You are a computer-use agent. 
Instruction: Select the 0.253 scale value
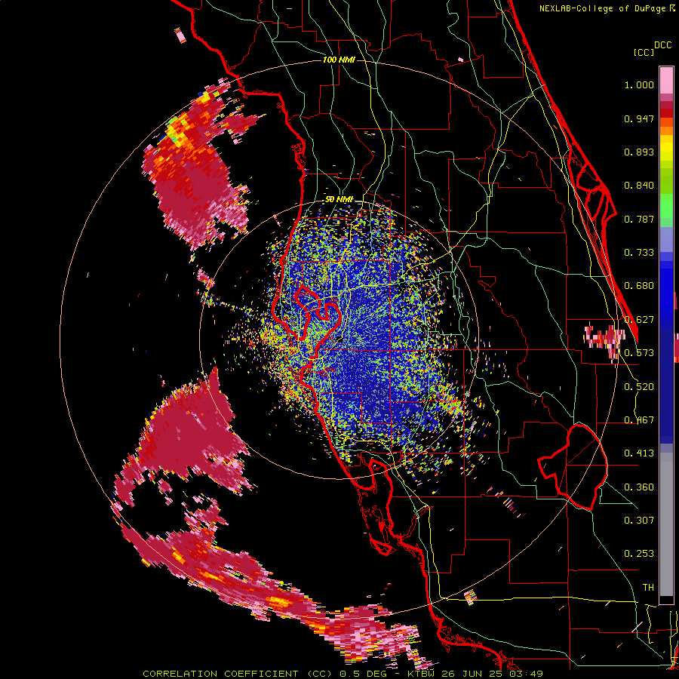click(639, 554)
